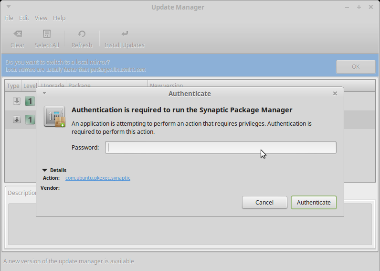Click 'Do you want to switch to a local mirror?' text
380x271 pixels.
tap(58, 62)
